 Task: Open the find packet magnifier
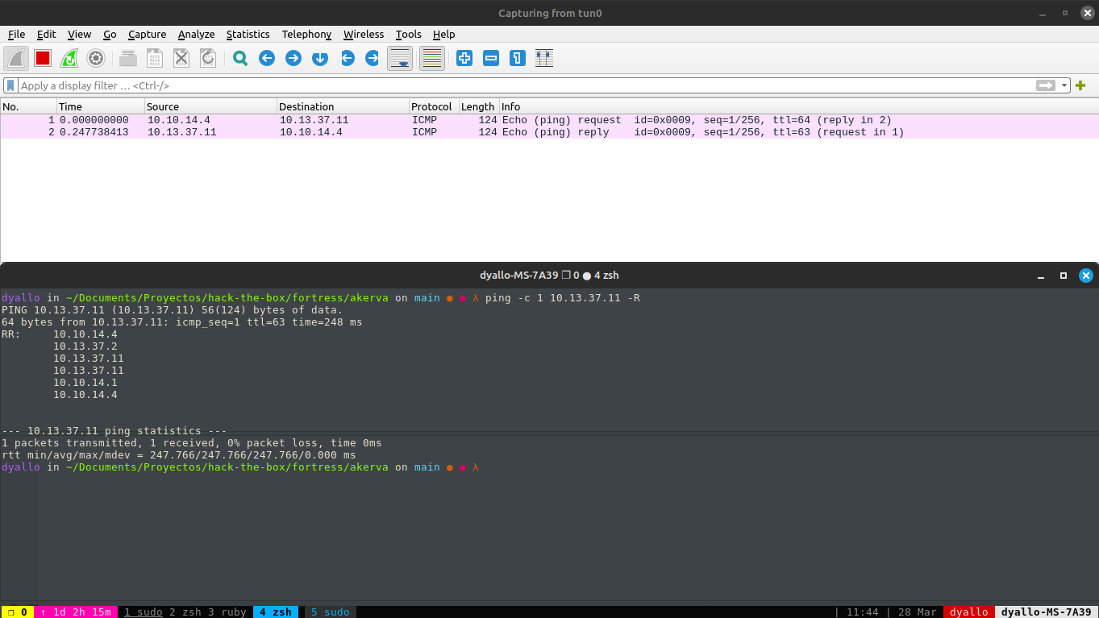(240, 58)
